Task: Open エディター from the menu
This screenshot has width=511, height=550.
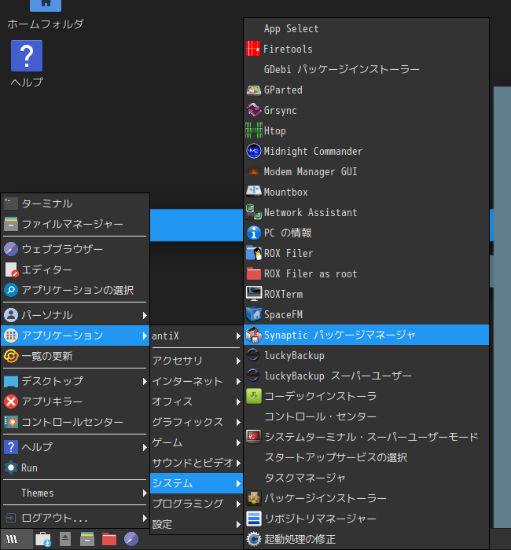Action: (75, 269)
